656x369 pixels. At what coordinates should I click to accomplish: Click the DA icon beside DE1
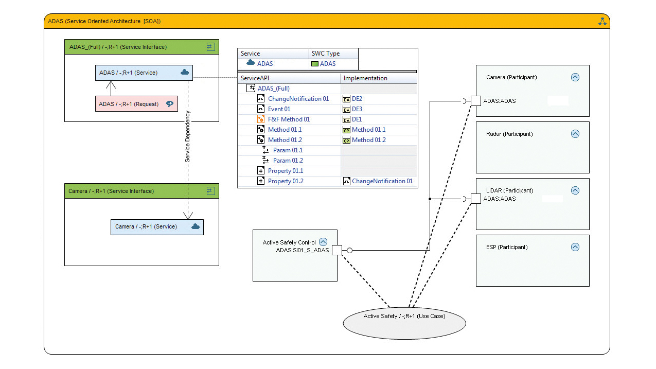click(x=347, y=120)
